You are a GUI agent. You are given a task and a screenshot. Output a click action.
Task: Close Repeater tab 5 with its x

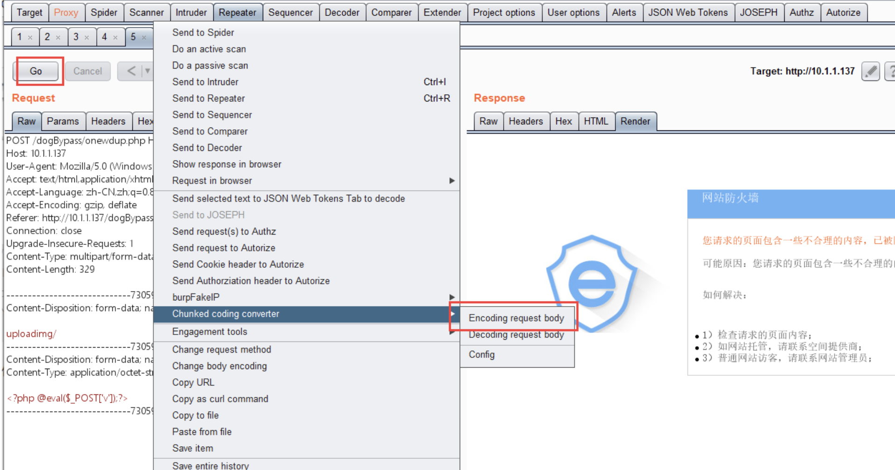coord(144,37)
